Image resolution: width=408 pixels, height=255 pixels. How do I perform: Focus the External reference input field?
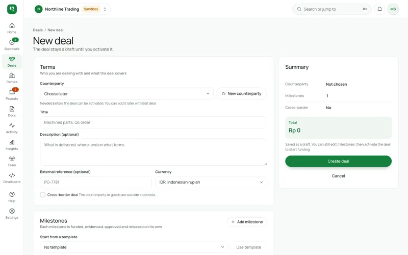click(x=96, y=182)
